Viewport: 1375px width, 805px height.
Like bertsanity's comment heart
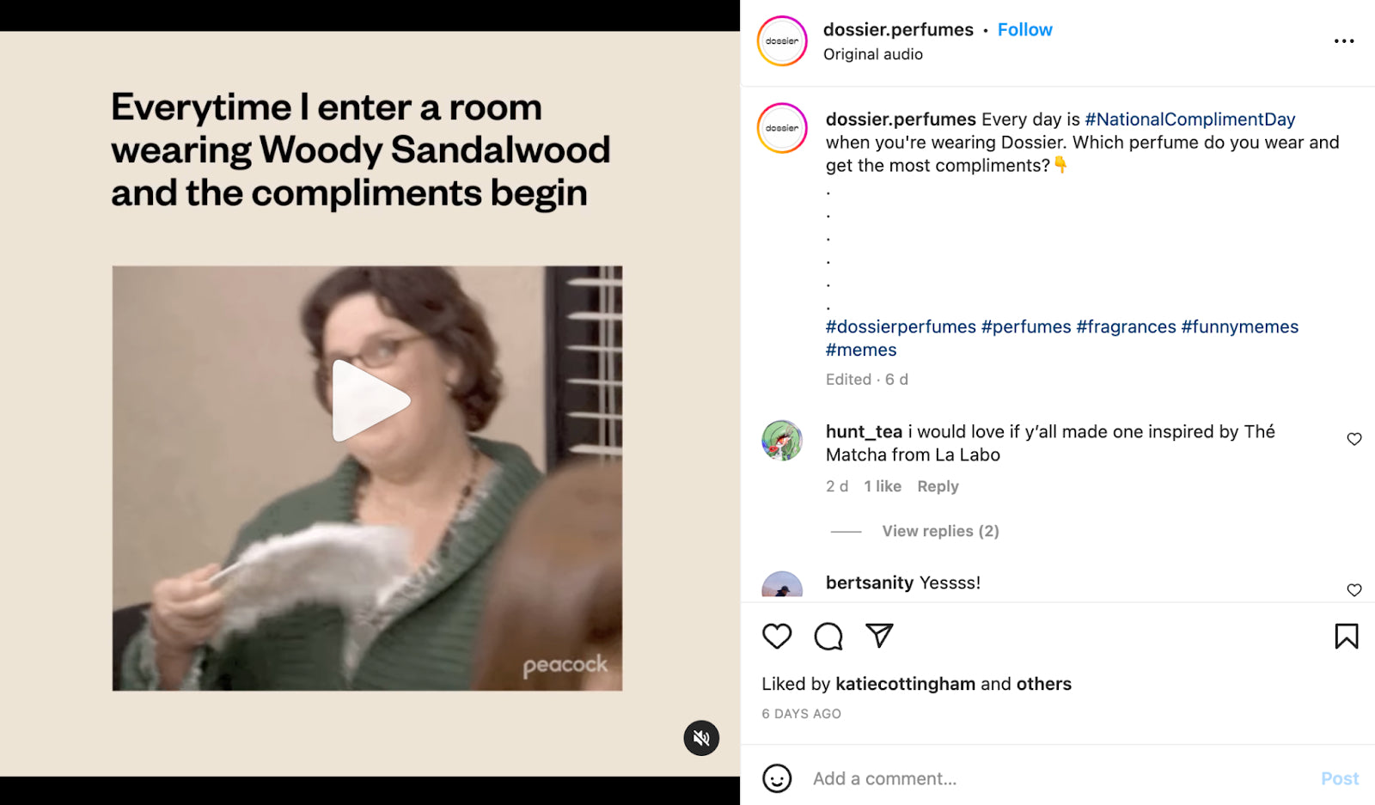1354,590
